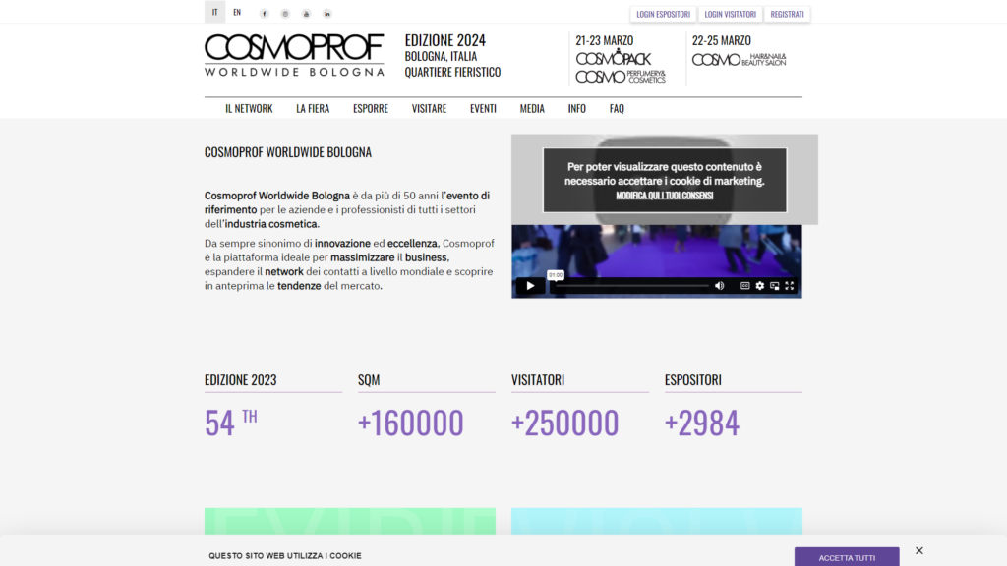
Task: Click the 'Edizione 2024' header text
Action: [445, 40]
